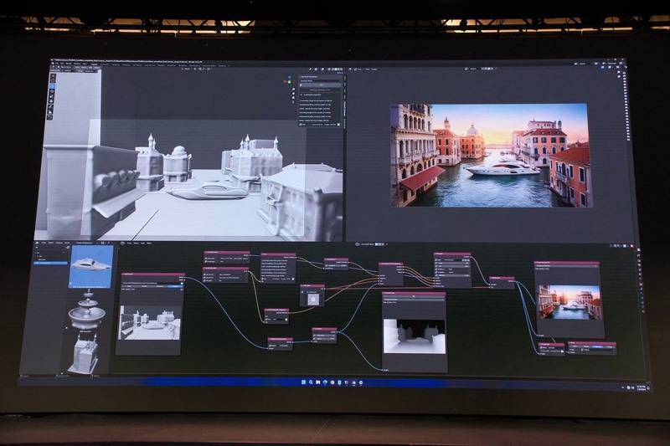
Task: Open the asset library dropdown in asset browser header
Action: [85, 243]
